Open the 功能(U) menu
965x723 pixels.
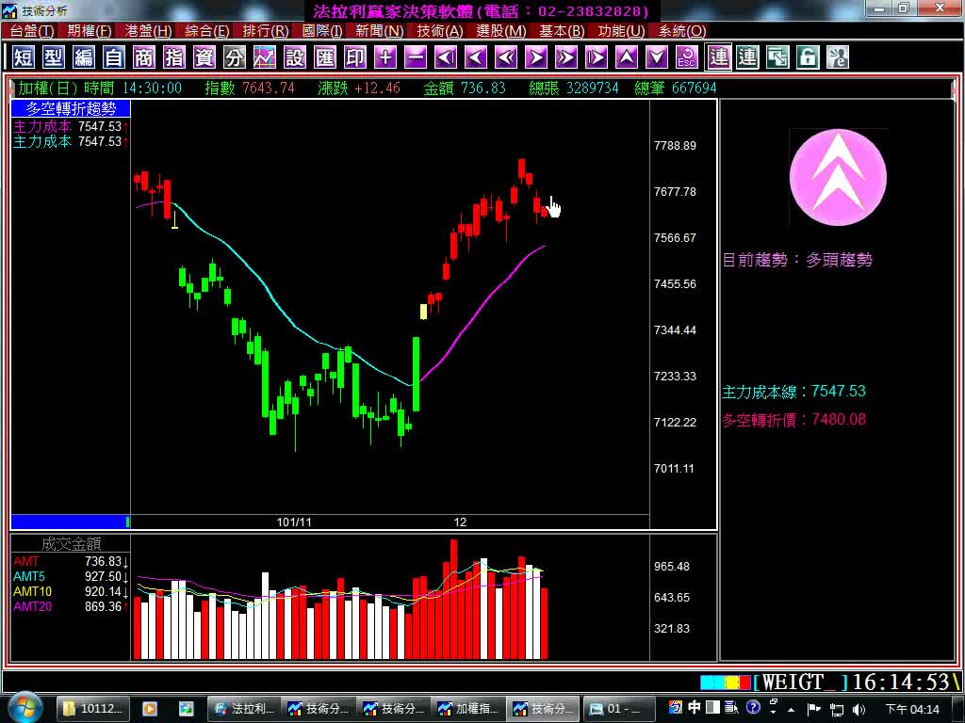[x=622, y=31]
